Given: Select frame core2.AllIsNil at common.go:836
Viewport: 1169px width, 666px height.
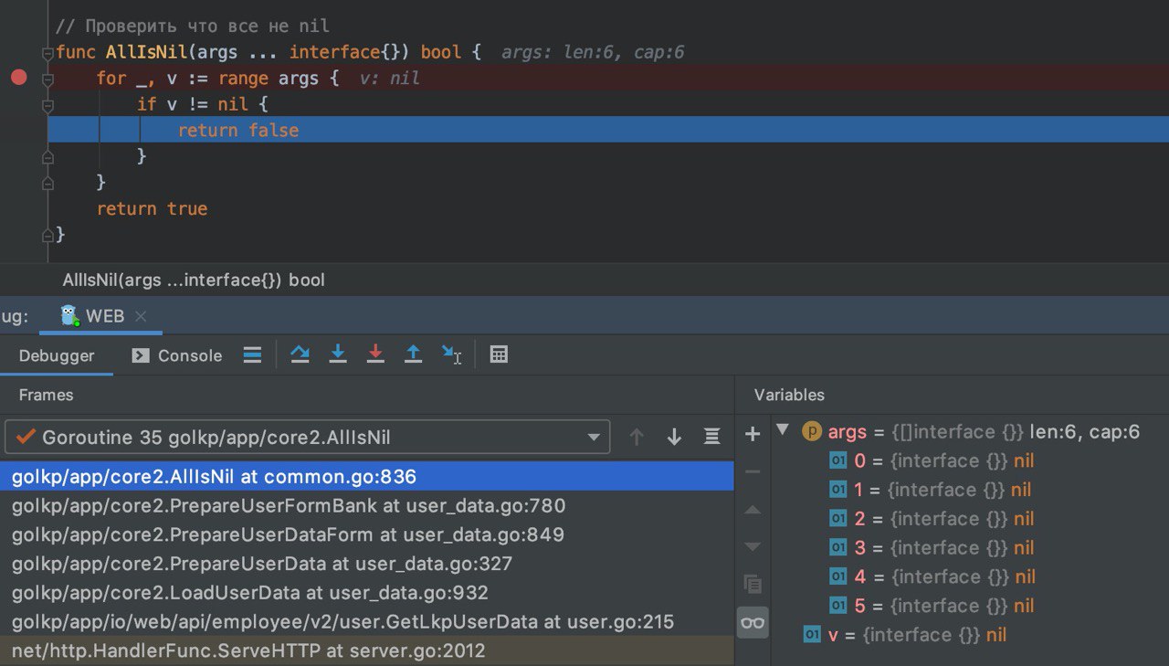Looking at the screenshot, I should tap(367, 476).
